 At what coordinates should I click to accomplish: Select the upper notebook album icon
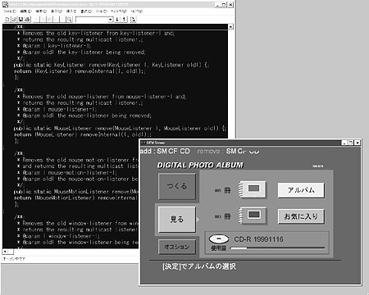pos(252,189)
